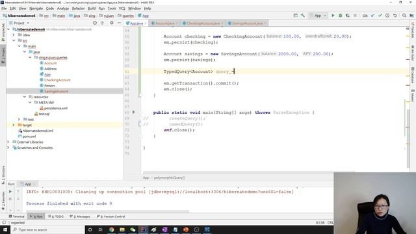Open the Build menu
Screen dimensions: 416x234
click(92, 8)
